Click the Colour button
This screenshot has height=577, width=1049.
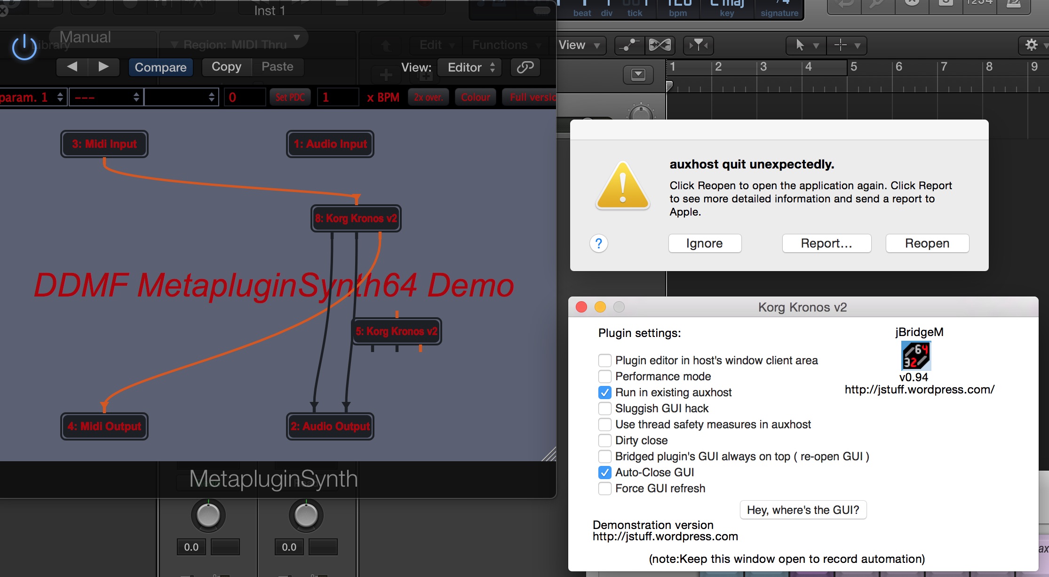(476, 97)
